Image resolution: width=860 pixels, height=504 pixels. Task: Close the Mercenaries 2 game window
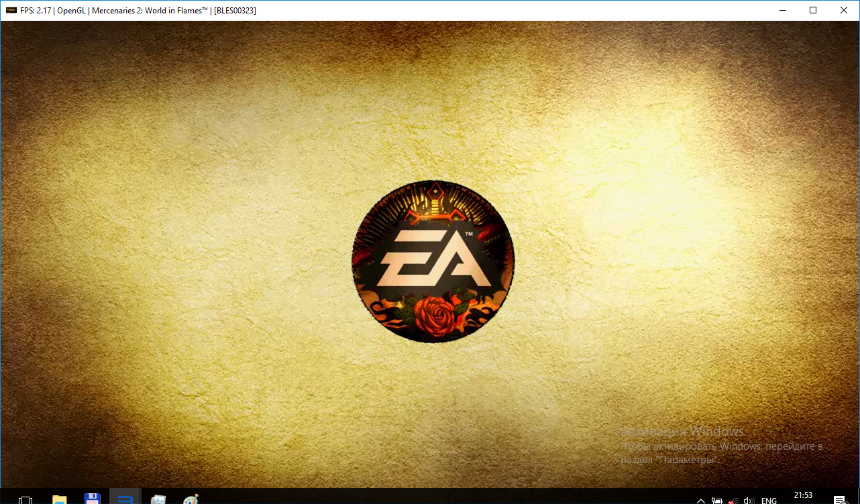coord(844,10)
